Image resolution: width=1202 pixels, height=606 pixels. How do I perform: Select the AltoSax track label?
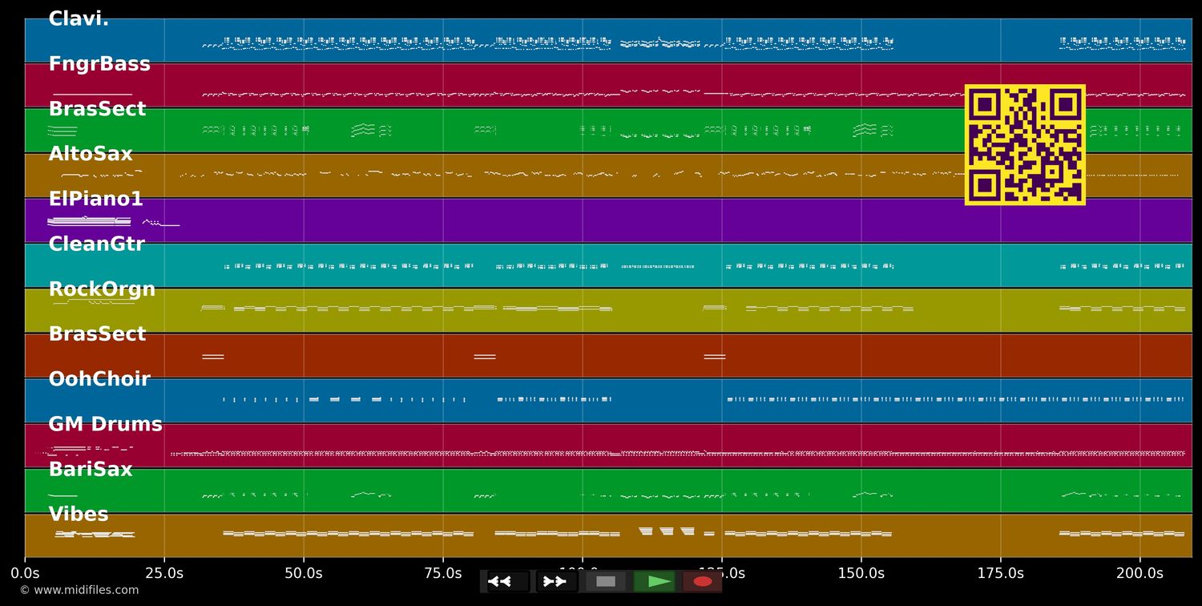pyautogui.click(x=91, y=154)
